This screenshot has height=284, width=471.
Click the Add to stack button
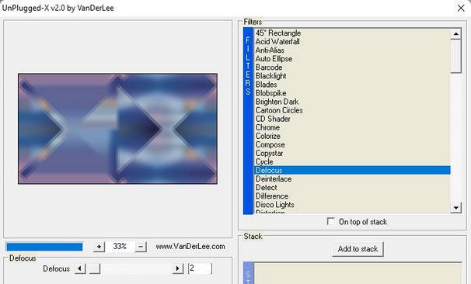(358, 249)
